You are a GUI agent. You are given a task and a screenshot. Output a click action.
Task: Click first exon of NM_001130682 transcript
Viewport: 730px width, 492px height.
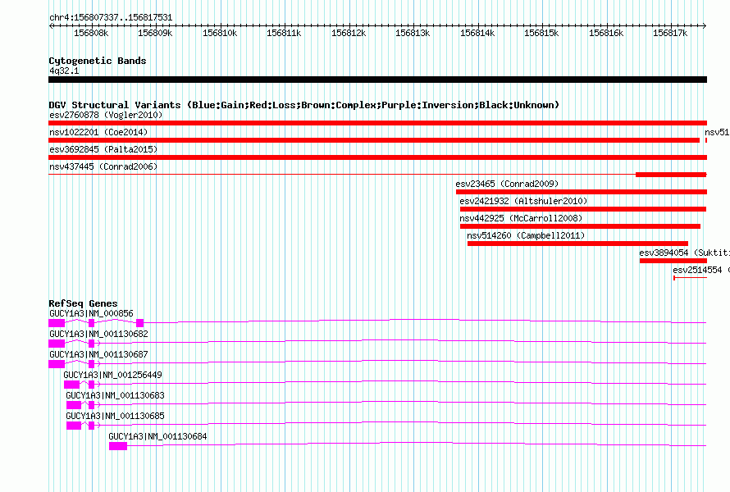click(57, 344)
